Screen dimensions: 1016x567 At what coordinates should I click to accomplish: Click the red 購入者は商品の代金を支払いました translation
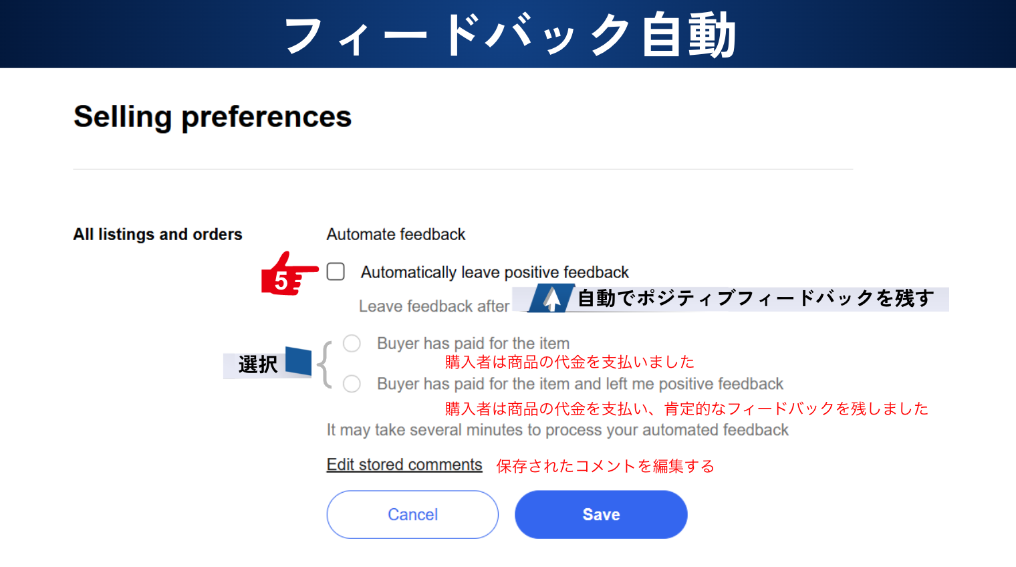pyautogui.click(x=569, y=362)
